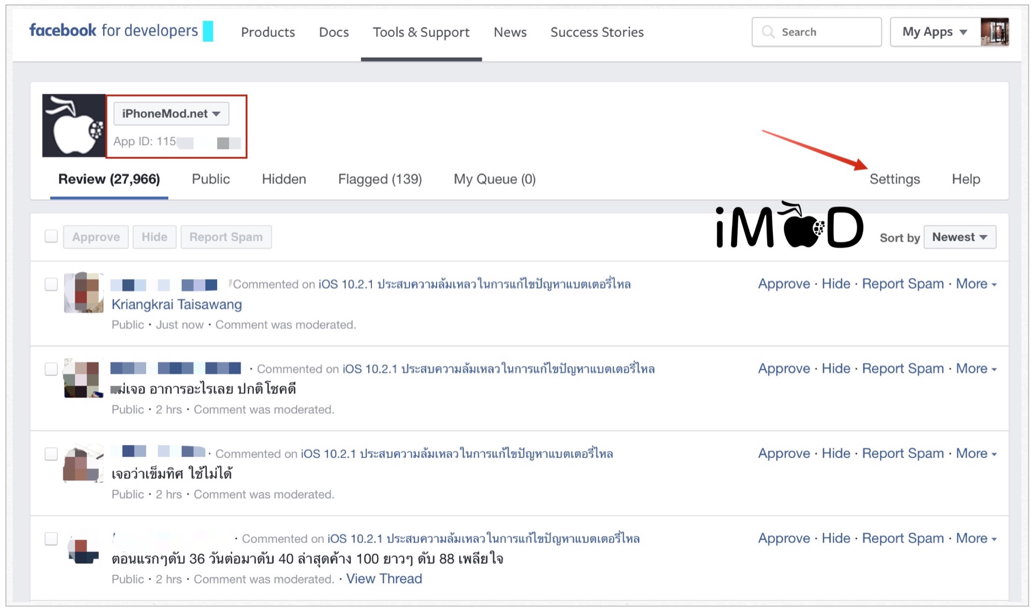
Task: Open the Settings link
Action: [x=894, y=179]
